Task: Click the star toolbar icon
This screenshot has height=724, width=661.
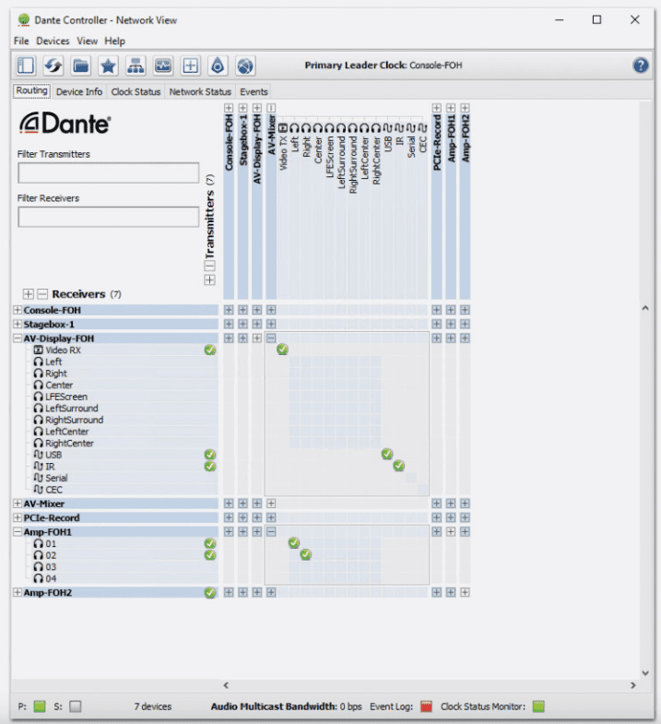Action: tap(108, 65)
